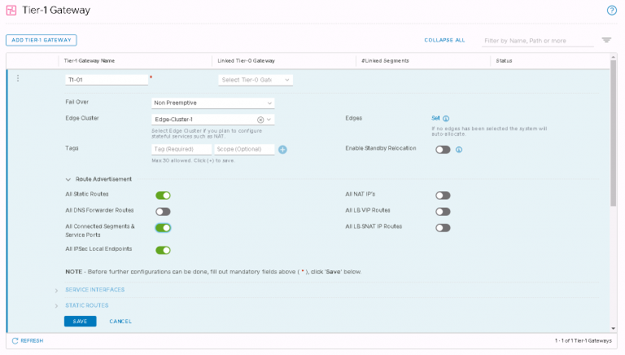625x355 pixels.
Task: Enable All LB SNAT IP Routes toggle
Action: (443, 228)
